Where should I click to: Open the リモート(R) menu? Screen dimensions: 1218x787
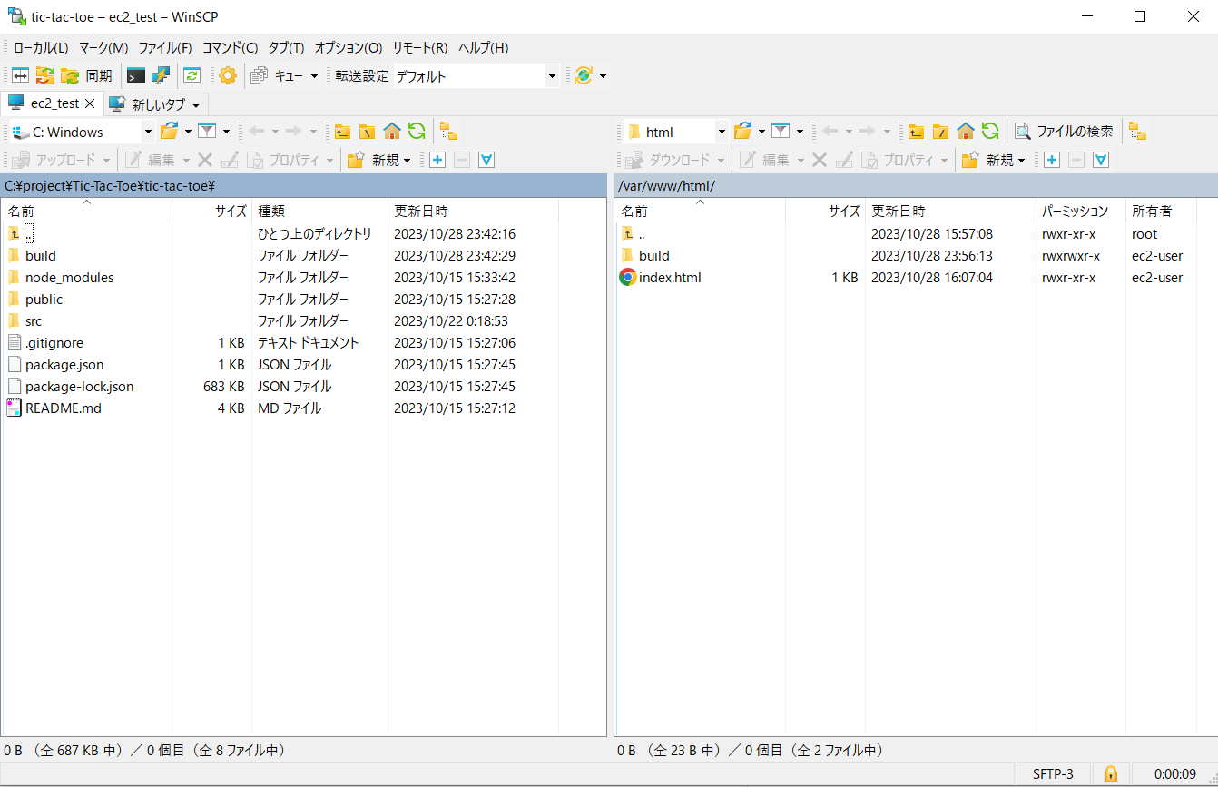[x=420, y=47]
